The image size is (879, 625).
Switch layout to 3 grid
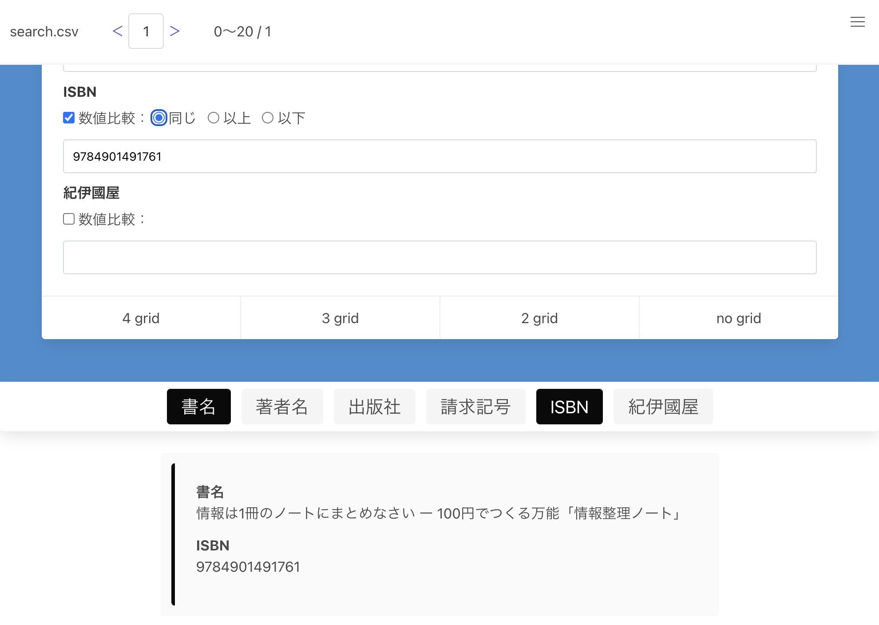tap(340, 318)
